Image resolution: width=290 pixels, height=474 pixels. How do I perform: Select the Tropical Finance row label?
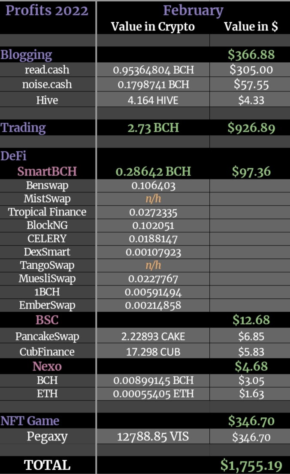click(47, 212)
